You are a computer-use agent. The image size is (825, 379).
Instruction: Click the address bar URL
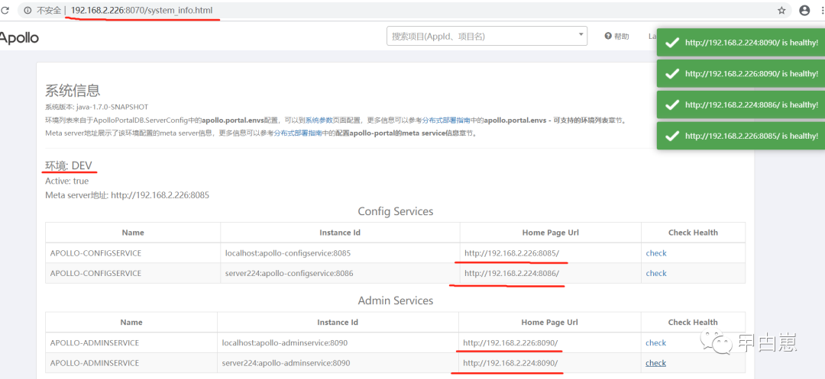point(141,11)
